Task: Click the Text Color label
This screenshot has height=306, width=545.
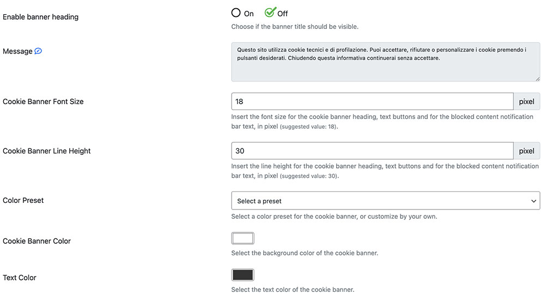Action: pos(20,278)
